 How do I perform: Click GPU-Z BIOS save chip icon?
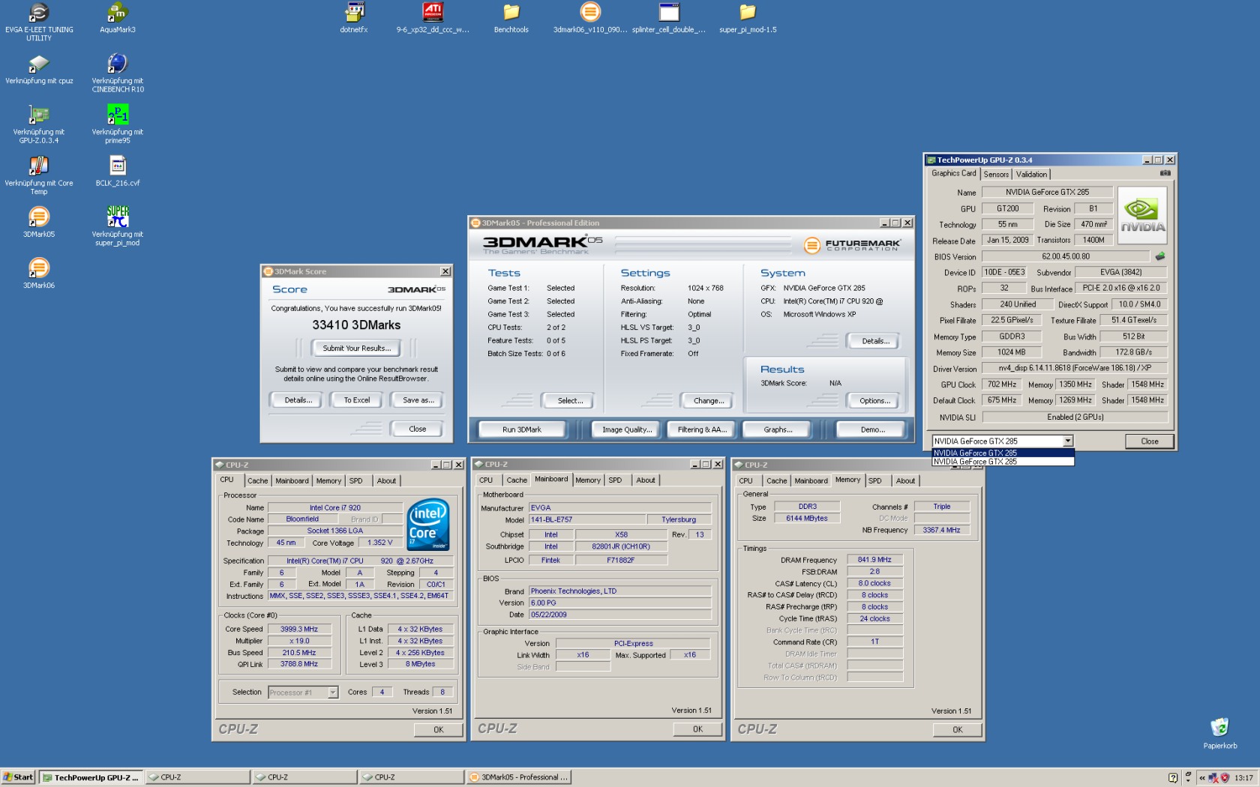click(1160, 256)
